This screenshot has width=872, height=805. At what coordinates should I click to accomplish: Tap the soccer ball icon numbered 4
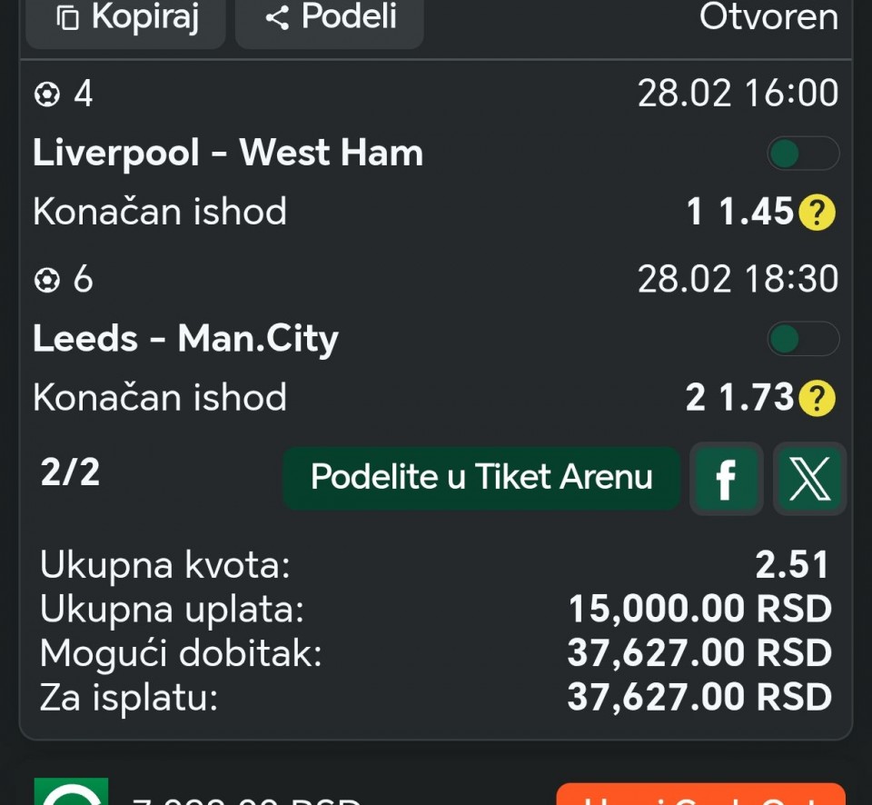click(46, 94)
